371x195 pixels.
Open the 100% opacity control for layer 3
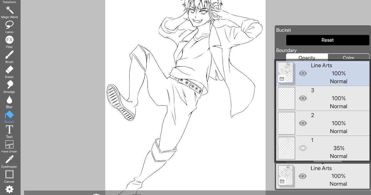(338, 98)
